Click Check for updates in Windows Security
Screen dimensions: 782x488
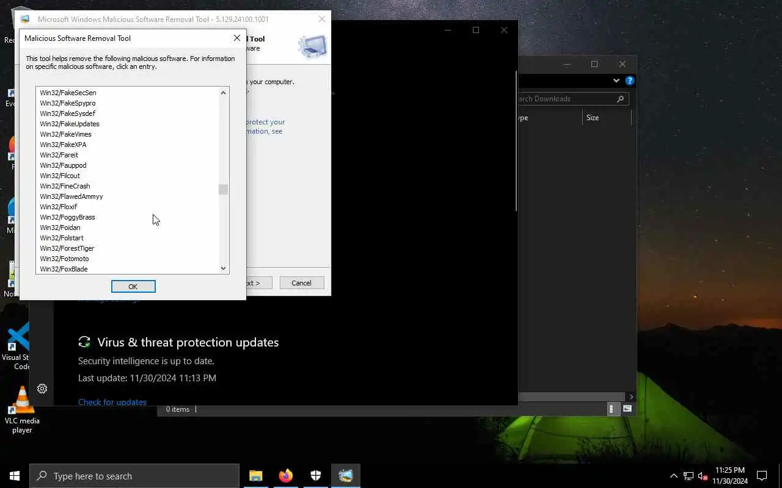112,402
